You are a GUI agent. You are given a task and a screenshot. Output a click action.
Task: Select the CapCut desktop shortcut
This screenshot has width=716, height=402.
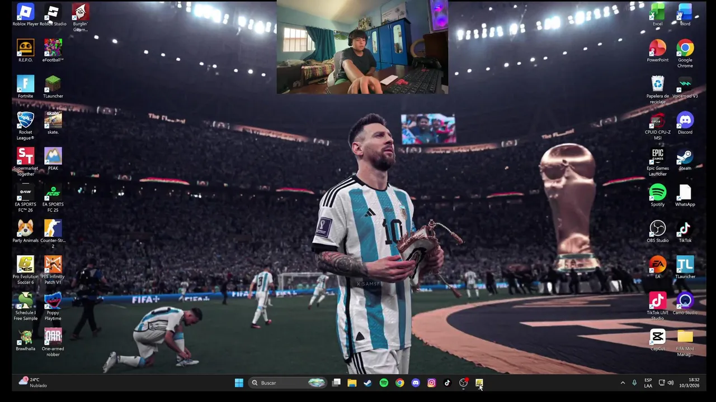pyautogui.click(x=657, y=339)
